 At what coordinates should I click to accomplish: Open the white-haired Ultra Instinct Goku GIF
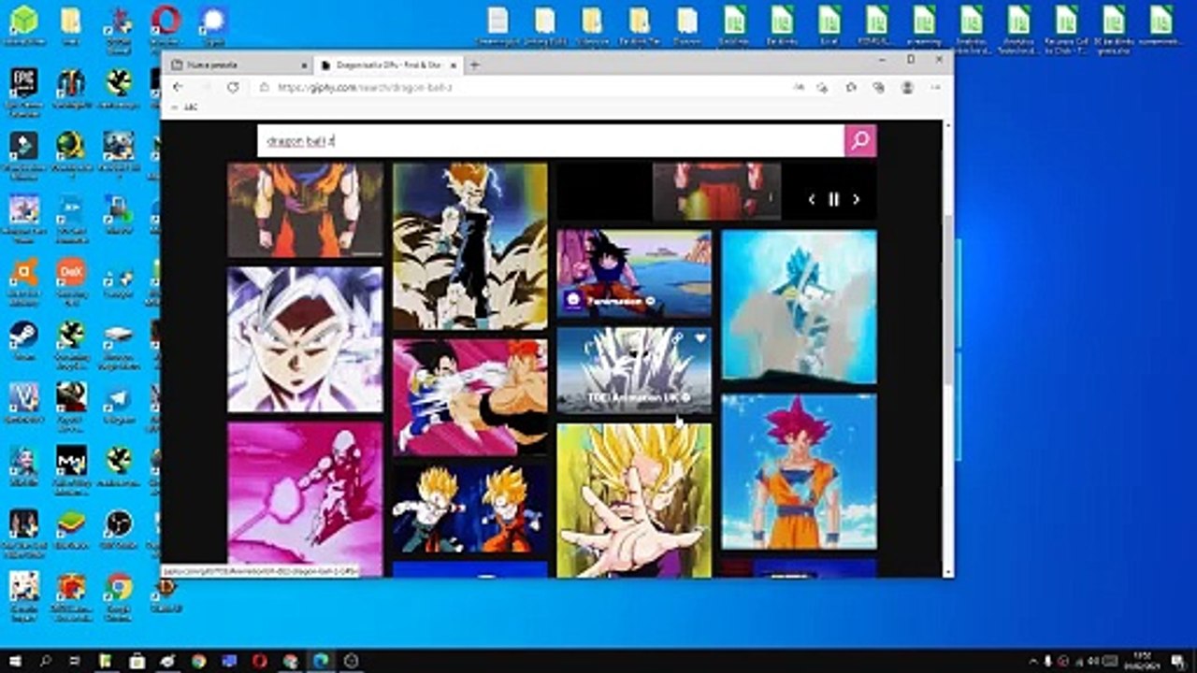tap(305, 339)
